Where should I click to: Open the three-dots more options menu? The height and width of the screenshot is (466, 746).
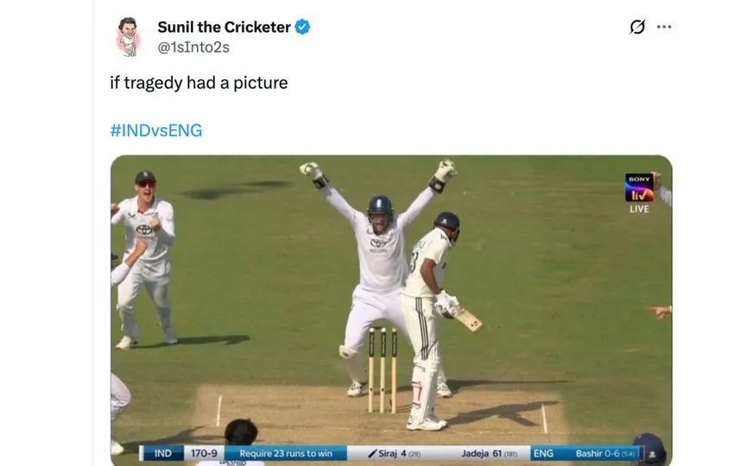(x=664, y=27)
